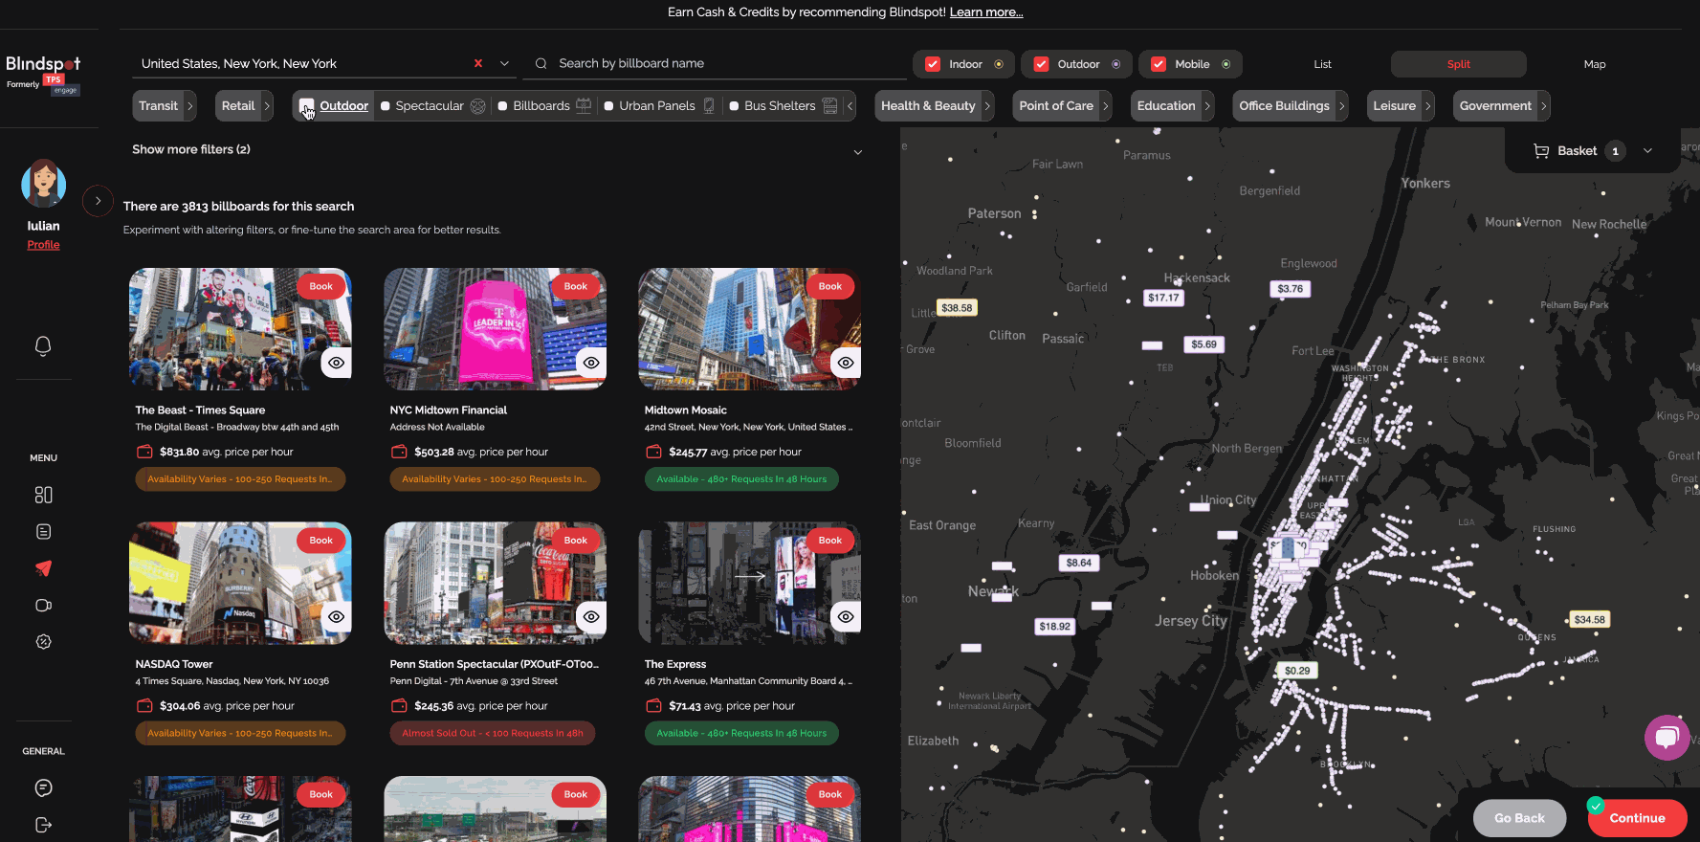Select the $38.58 map price marker
The height and width of the screenshot is (842, 1700).
[x=957, y=308]
